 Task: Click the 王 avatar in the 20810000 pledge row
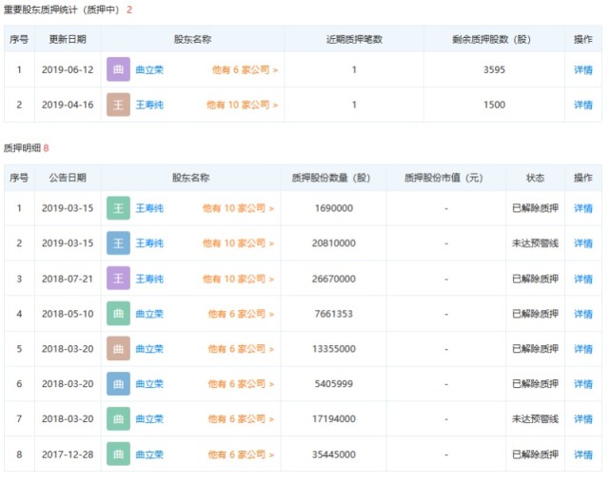click(118, 243)
